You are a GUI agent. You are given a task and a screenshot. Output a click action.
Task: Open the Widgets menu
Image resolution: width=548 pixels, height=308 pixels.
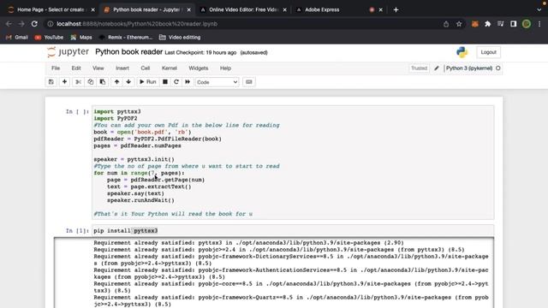click(198, 68)
